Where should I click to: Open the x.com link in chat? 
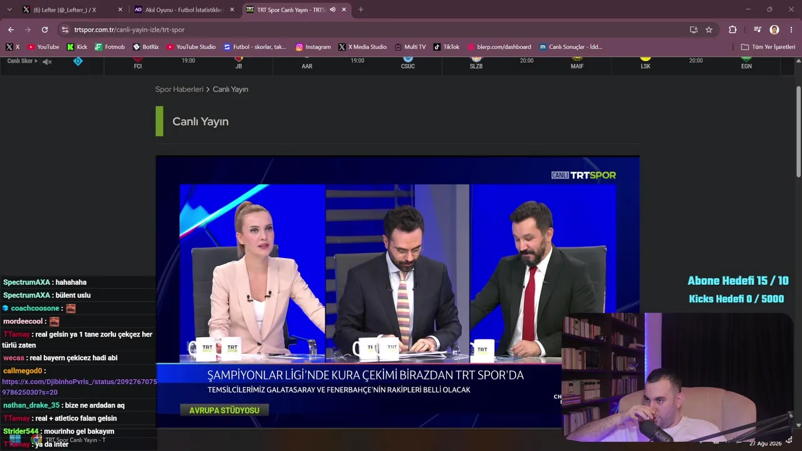tap(80, 386)
